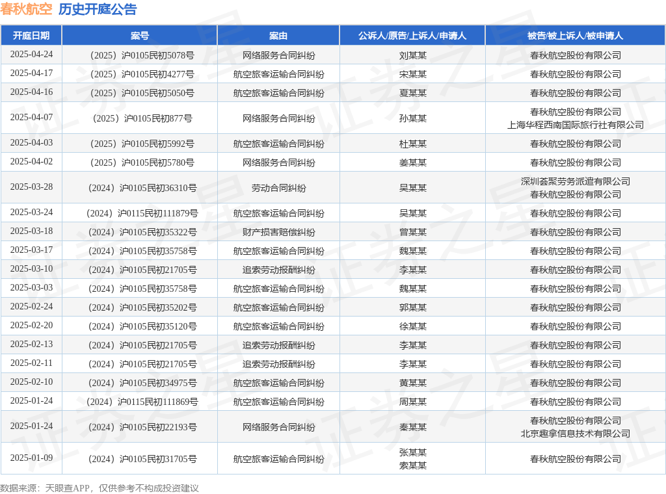Viewport: 666px width, 494px height.
Task: Select the date cell 2025-04-17
Action: tap(31, 73)
